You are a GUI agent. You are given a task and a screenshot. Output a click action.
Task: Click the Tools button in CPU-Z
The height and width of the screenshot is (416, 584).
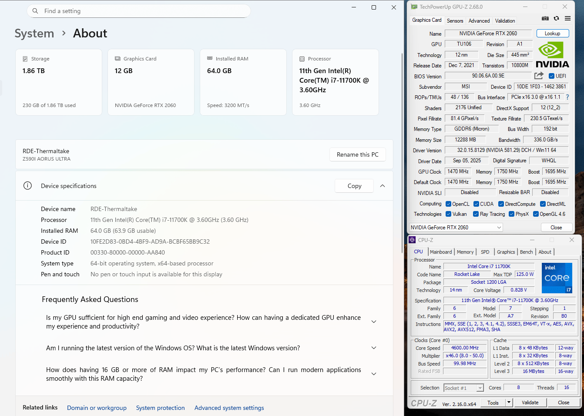coord(493,403)
